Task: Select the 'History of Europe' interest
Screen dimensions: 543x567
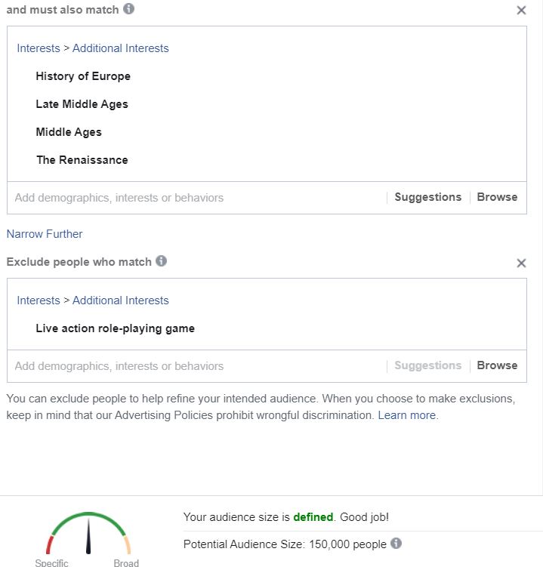Action: [83, 76]
